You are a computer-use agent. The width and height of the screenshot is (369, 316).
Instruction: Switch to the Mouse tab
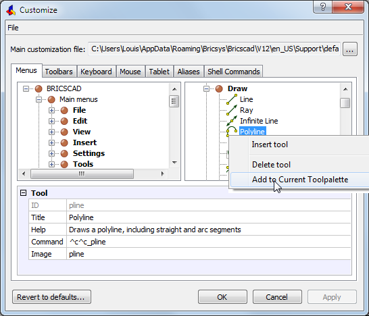130,72
